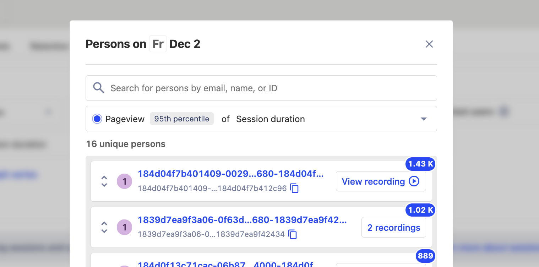Select the Pageview radio button
Screen dimensions: 539x267
coord(97,119)
